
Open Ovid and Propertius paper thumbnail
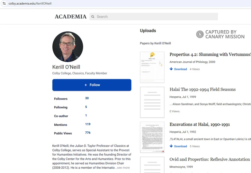click(x=152, y=165)
